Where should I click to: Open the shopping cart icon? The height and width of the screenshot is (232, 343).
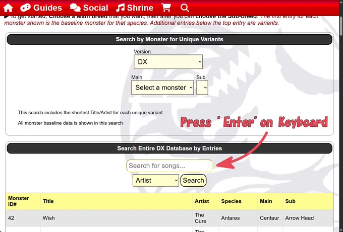(166, 8)
